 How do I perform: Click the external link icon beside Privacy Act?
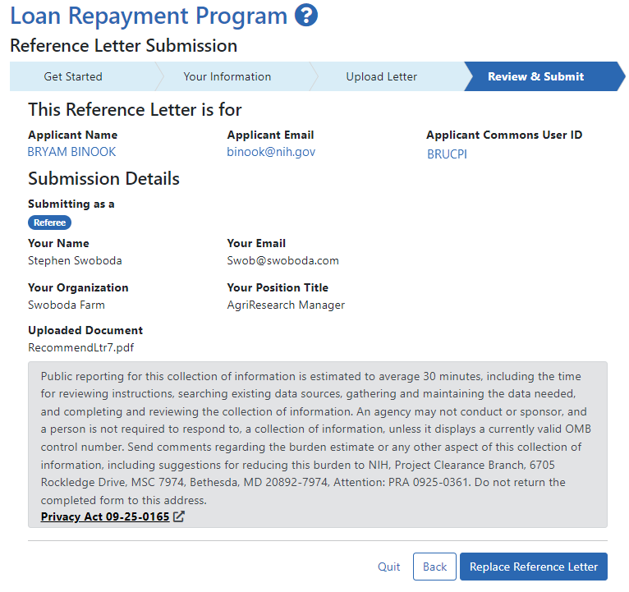coord(179,516)
